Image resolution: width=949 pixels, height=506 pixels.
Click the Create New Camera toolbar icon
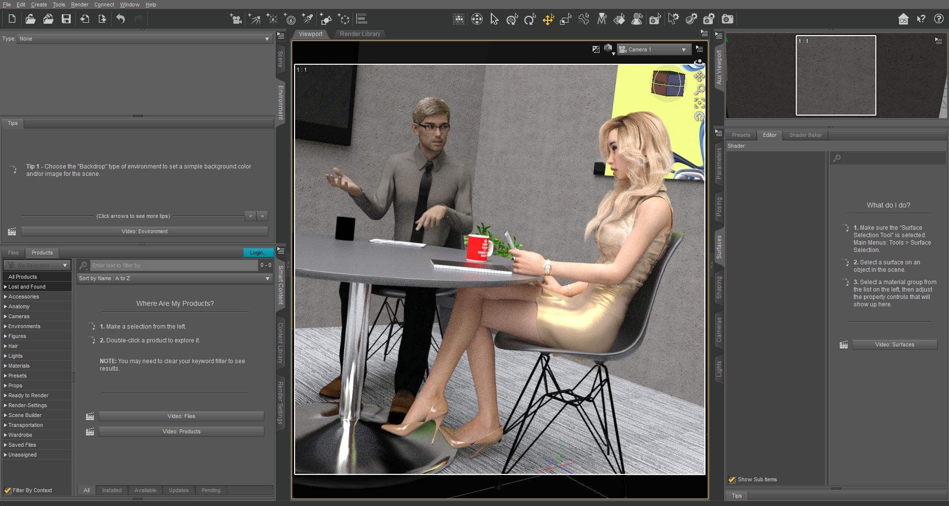click(236, 19)
